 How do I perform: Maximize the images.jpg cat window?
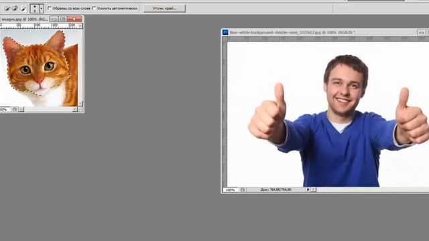[62, 19]
